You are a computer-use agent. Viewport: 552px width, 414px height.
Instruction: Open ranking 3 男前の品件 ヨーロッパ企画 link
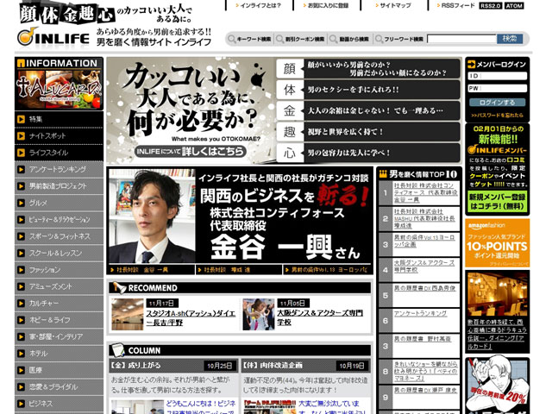point(423,241)
